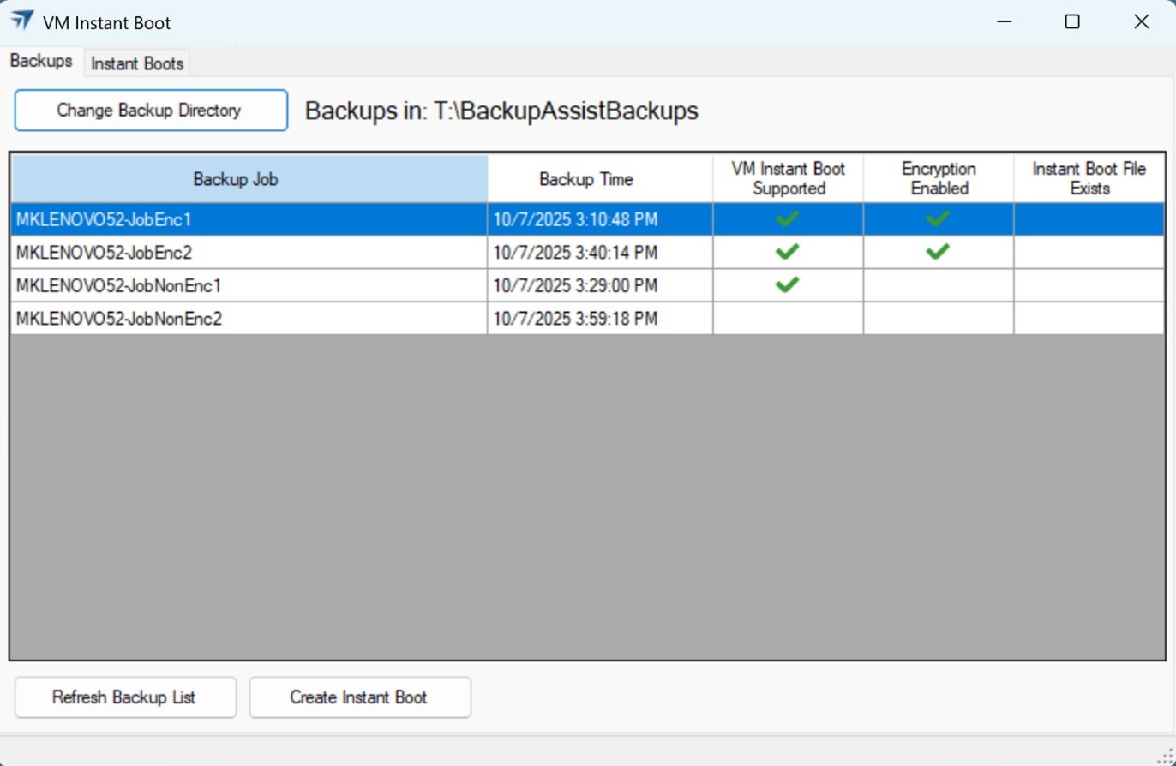This screenshot has width=1176, height=766.
Task: Click JobEnc1 Encryption Enabled checkmark
Action: (938, 219)
